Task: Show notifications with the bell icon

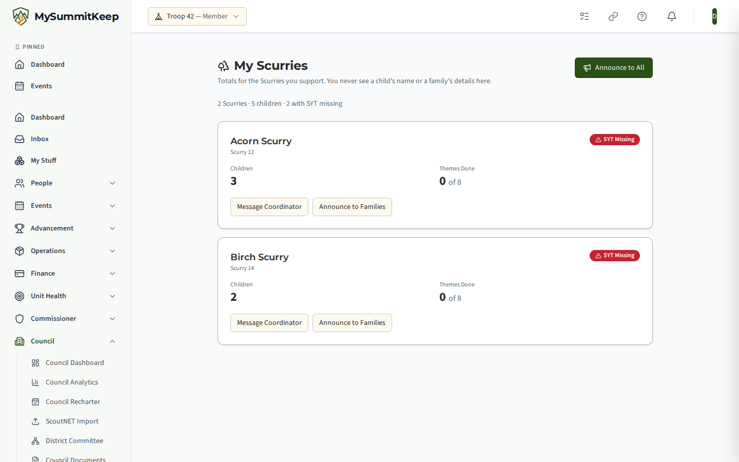Action: point(672,16)
